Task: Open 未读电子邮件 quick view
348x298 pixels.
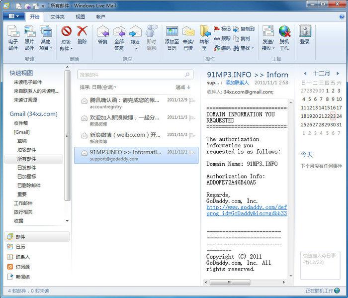Action: pyautogui.click(x=28, y=82)
